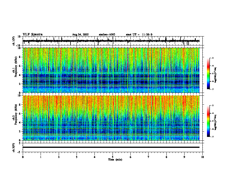Click the "-7" label on ch.1 color bar
This screenshot has width=228, height=176.
[212, 89]
